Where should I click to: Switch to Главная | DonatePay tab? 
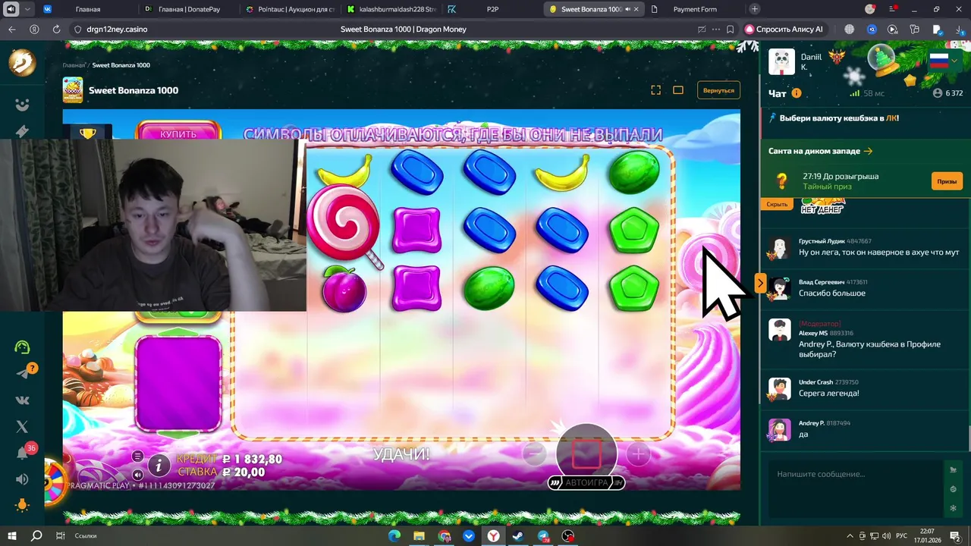[187, 9]
